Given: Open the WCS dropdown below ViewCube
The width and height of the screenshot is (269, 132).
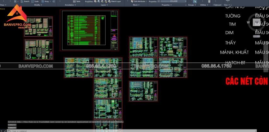Looking at the screenshot, I should [x=256, y=36].
